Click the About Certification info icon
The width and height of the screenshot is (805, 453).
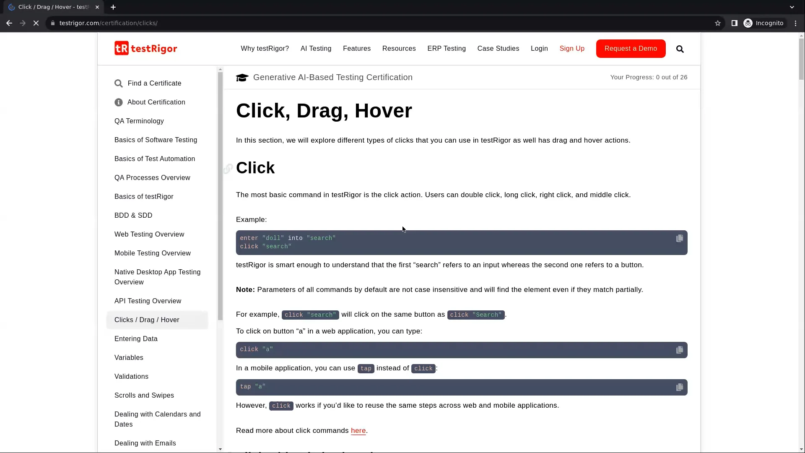(119, 102)
